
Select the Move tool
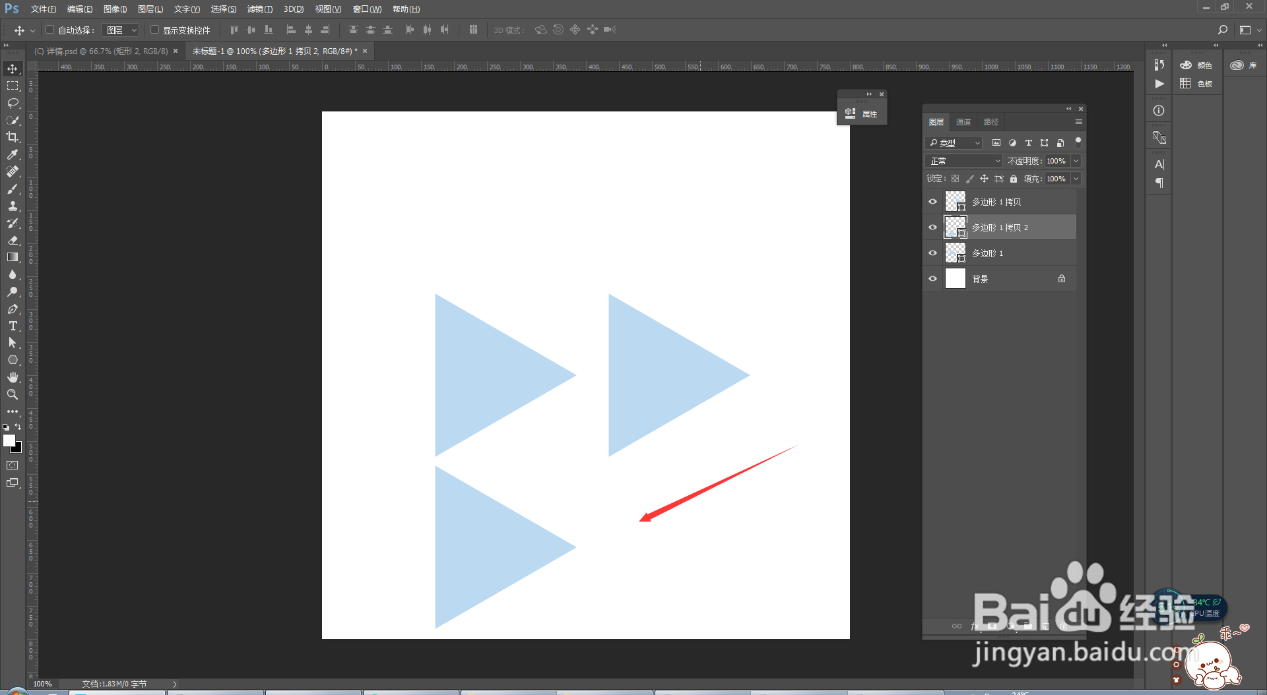[13, 69]
